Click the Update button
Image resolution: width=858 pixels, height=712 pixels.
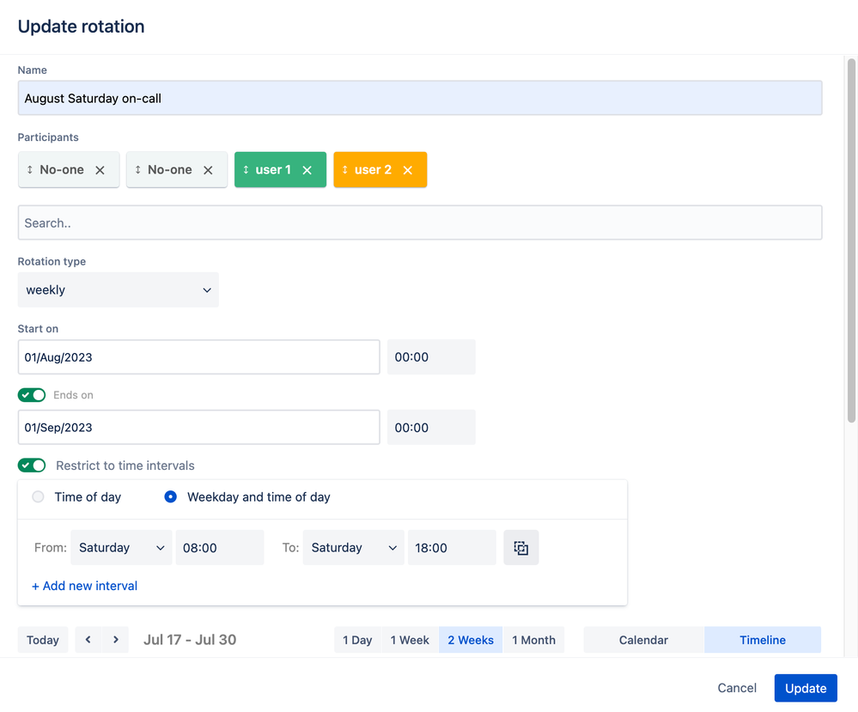tap(806, 688)
